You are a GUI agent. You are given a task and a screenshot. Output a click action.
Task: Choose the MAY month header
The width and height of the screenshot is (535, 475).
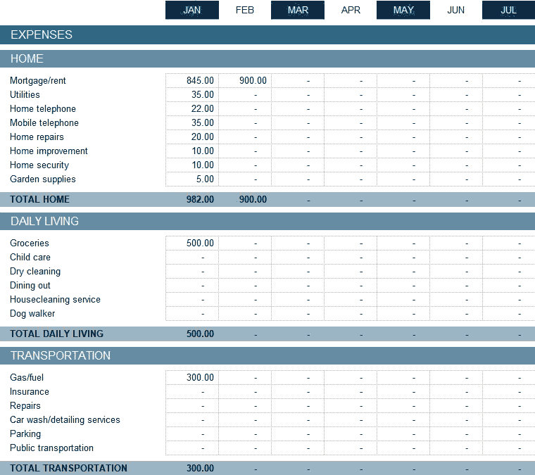tap(403, 10)
